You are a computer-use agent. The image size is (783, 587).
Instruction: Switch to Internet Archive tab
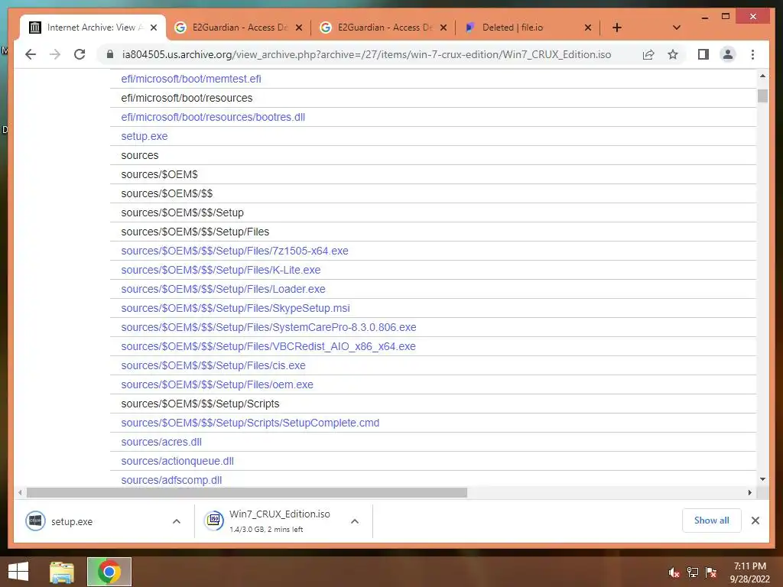pos(93,28)
